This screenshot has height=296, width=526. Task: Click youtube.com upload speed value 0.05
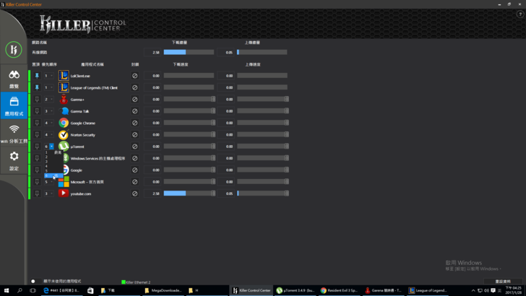tap(225, 193)
